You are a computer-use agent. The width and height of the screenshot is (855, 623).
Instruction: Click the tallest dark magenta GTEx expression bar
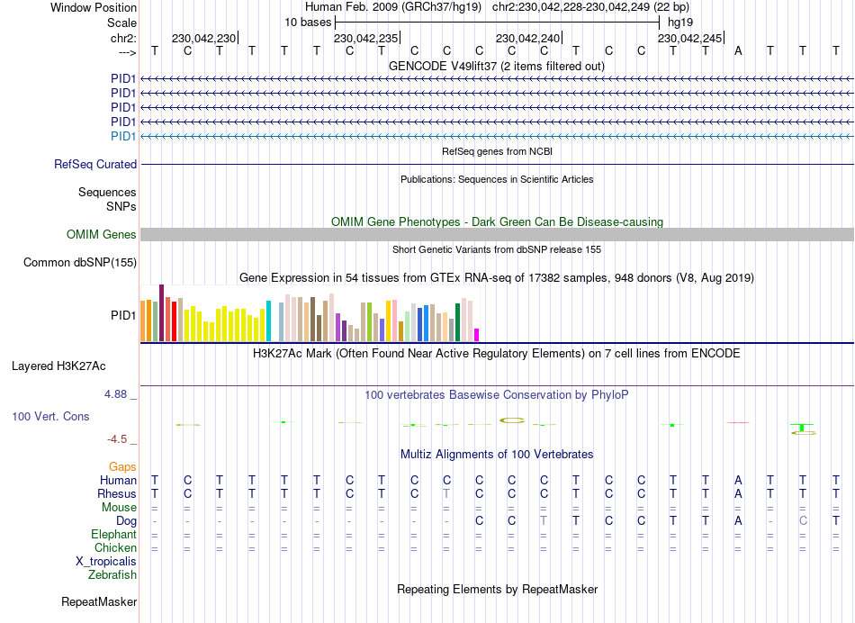(161, 312)
